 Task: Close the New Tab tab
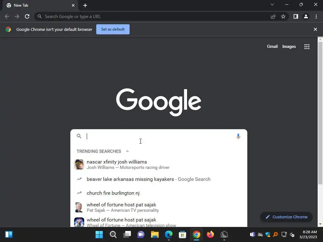tap(73, 5)
